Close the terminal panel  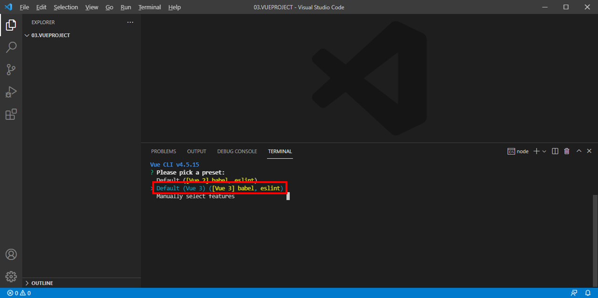coord(589,151)
